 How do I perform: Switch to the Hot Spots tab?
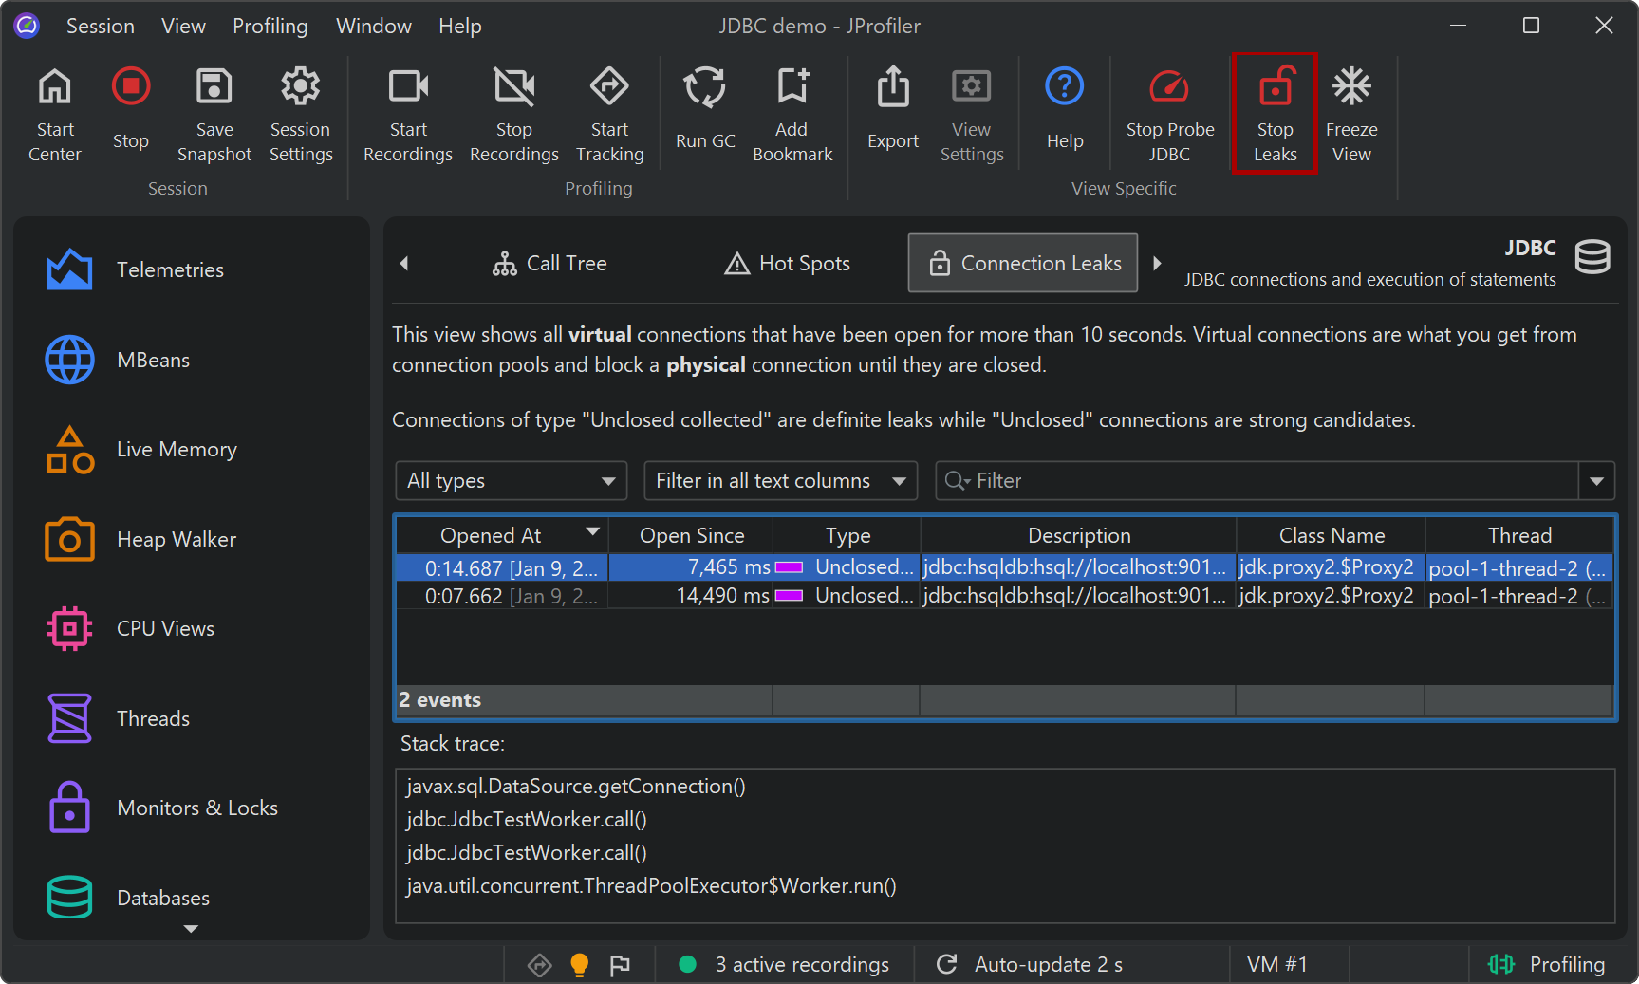(788, 264)
